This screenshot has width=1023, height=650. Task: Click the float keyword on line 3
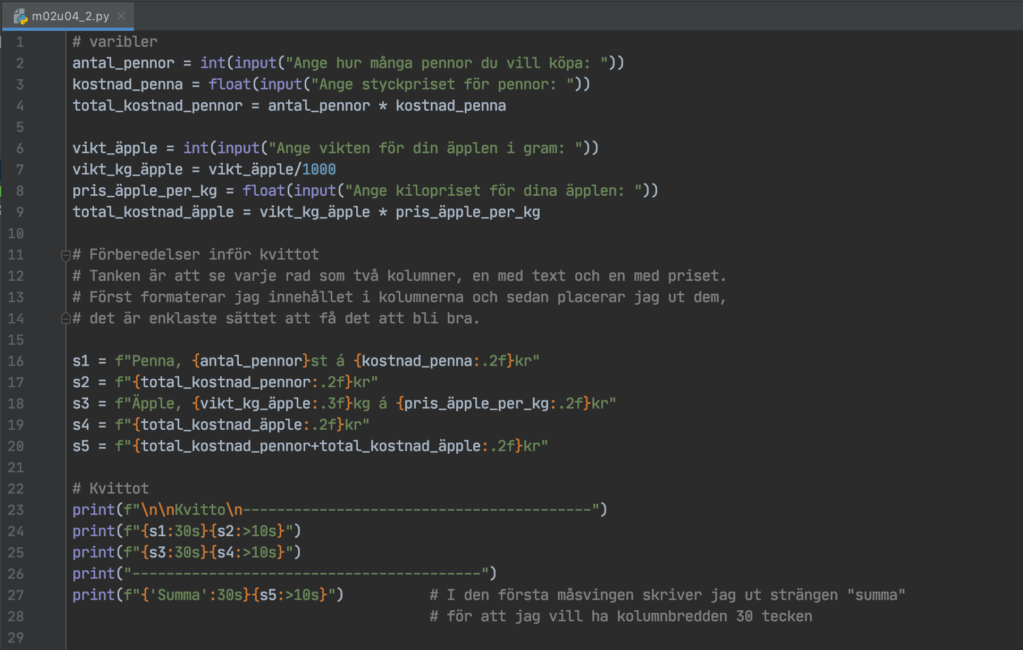(x=229, y=85)
